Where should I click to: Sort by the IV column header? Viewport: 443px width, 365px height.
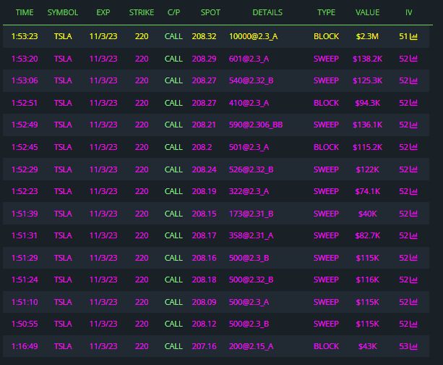tap(408, 12)
